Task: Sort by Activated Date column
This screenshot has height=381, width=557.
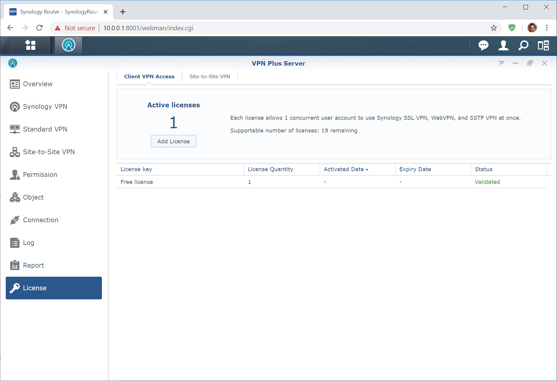Action: point(358,169)
